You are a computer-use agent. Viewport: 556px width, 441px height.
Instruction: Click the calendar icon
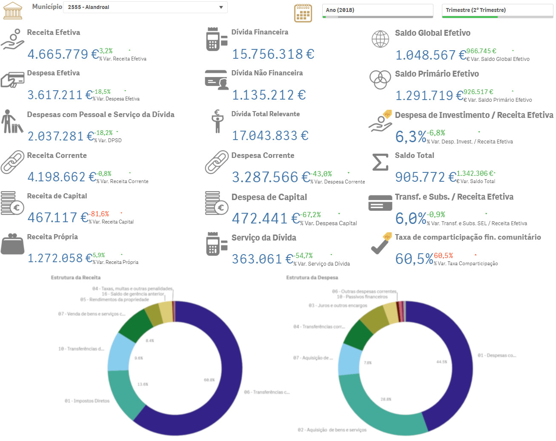point(303,13)
